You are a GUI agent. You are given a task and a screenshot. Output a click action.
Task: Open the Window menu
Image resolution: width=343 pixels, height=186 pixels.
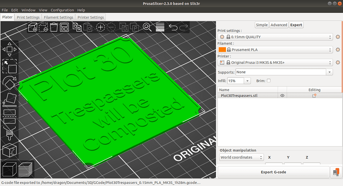28,10
